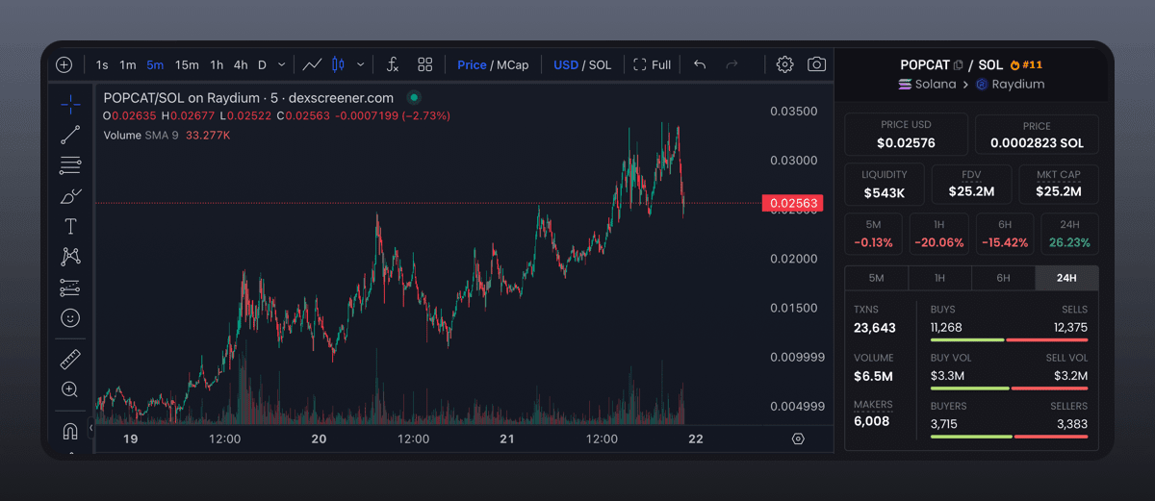Switch chart to Price mode
The width and height of the screenshot is (1155, 501).
[472, 64]
